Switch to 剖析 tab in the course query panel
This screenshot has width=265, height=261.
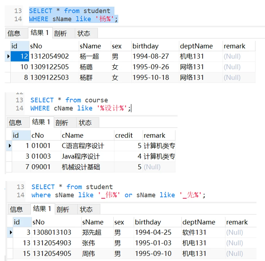click(62, 122)
